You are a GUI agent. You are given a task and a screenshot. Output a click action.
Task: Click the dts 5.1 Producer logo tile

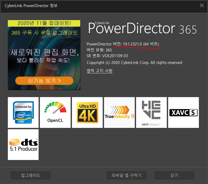[23, 145]
